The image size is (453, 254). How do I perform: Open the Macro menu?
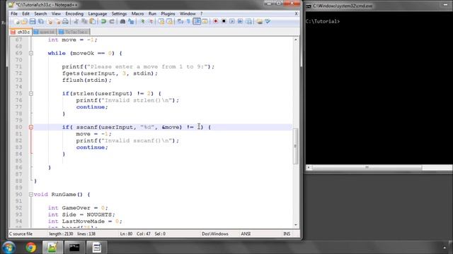pyautogui.click(x=137, y=13)
